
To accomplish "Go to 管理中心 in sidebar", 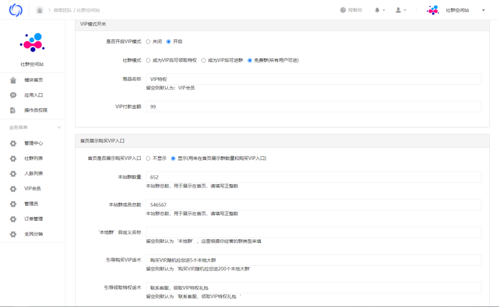I will (x=33, y=143).
